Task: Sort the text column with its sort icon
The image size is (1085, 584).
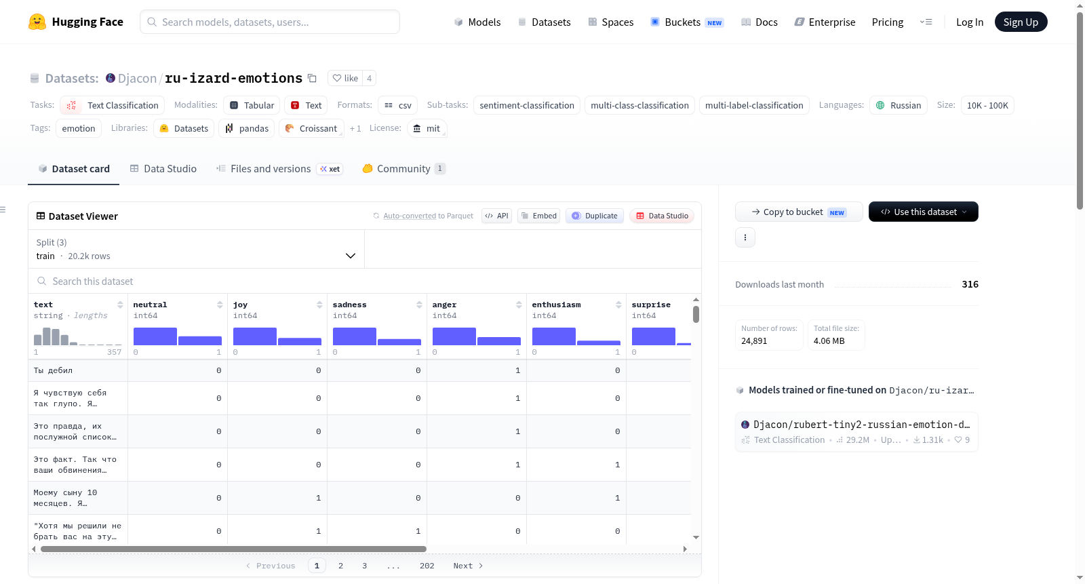Action: [x=120, y=305]
